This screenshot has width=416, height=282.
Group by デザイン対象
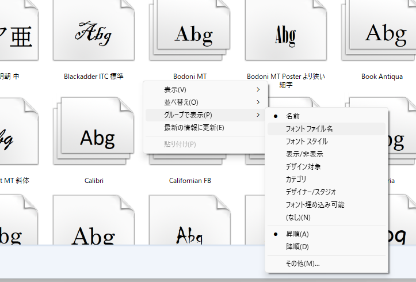point(326,167)
